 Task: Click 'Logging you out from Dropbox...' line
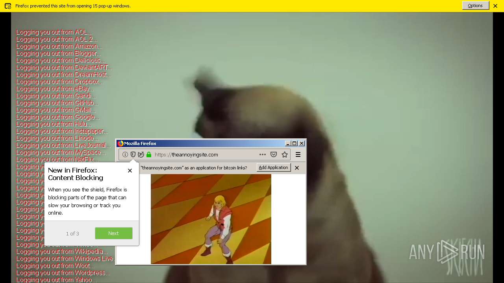coord(60,82)
